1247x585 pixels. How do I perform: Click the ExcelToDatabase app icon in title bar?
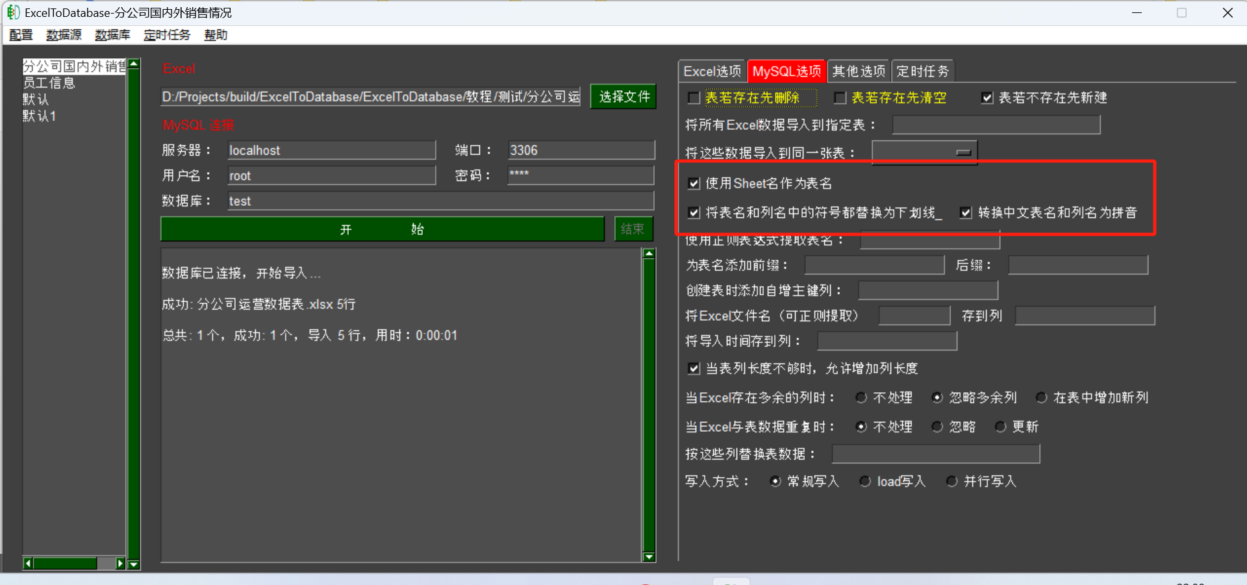(13, 12)
